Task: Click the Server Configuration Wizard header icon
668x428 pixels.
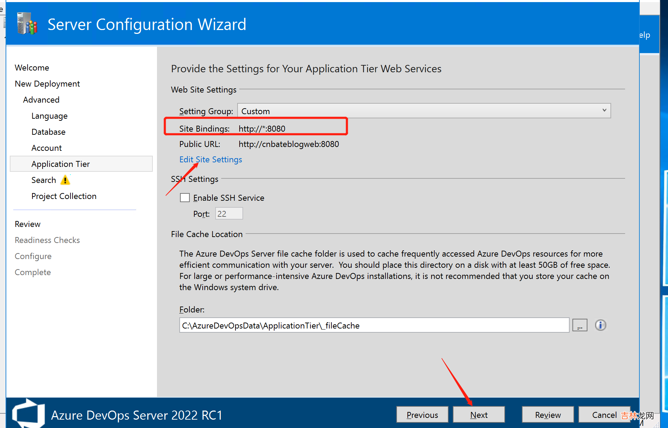Action: pos(27,24)
